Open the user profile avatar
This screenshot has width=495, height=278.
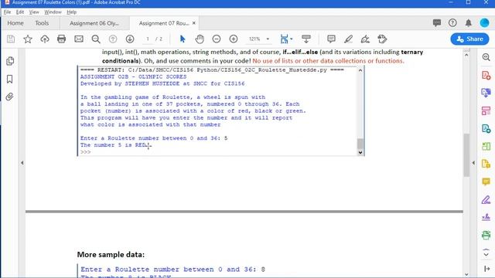click(484, 22)
